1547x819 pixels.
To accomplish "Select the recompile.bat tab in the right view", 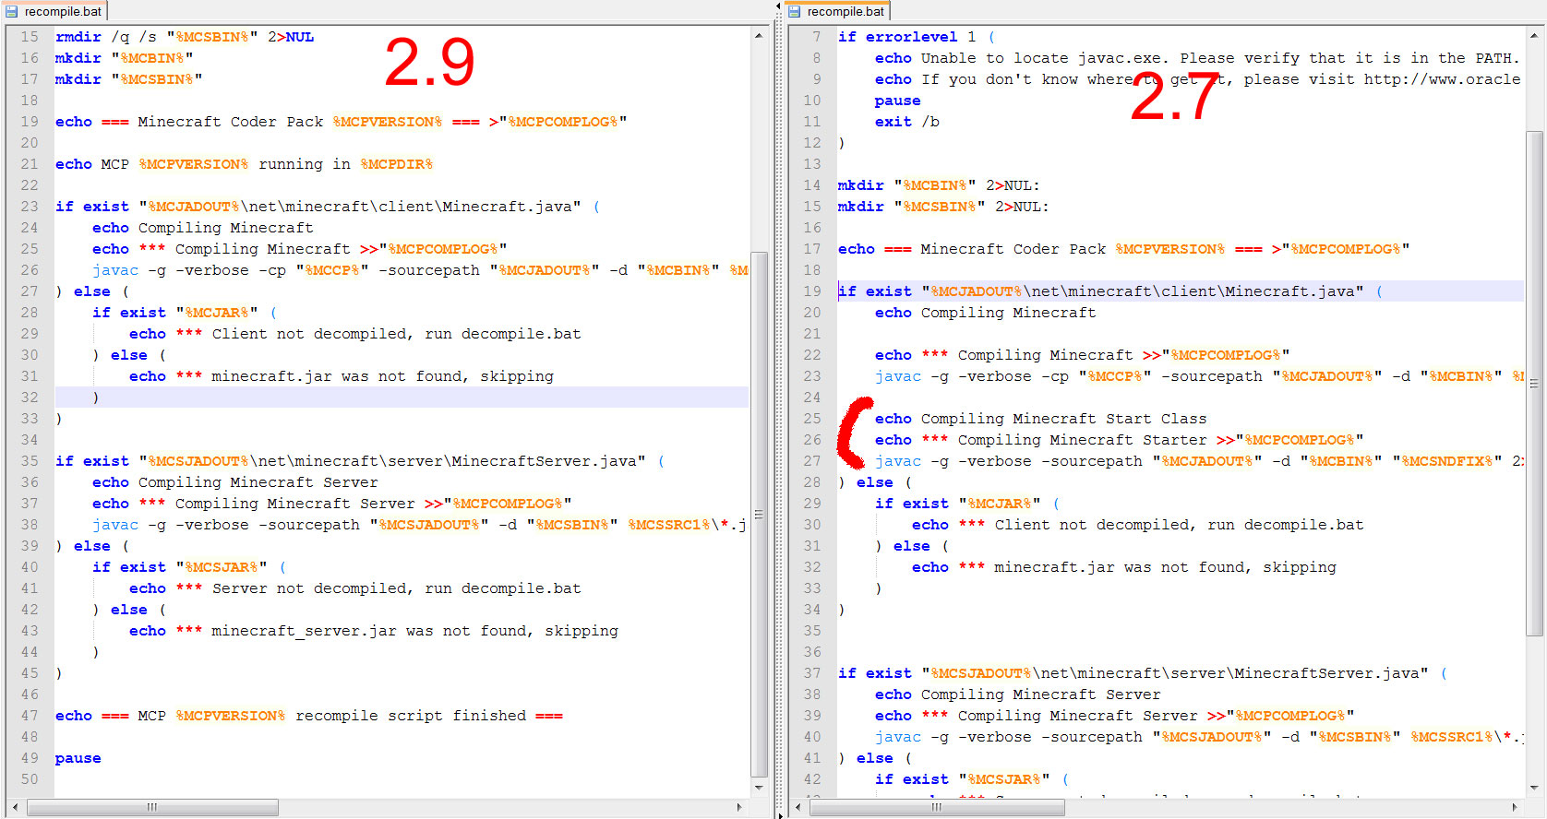I will 837,11.
